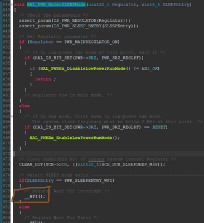Click the CLEAR_BIT macro on line 474
Screen dimensions: 204x223
[31, 164]
